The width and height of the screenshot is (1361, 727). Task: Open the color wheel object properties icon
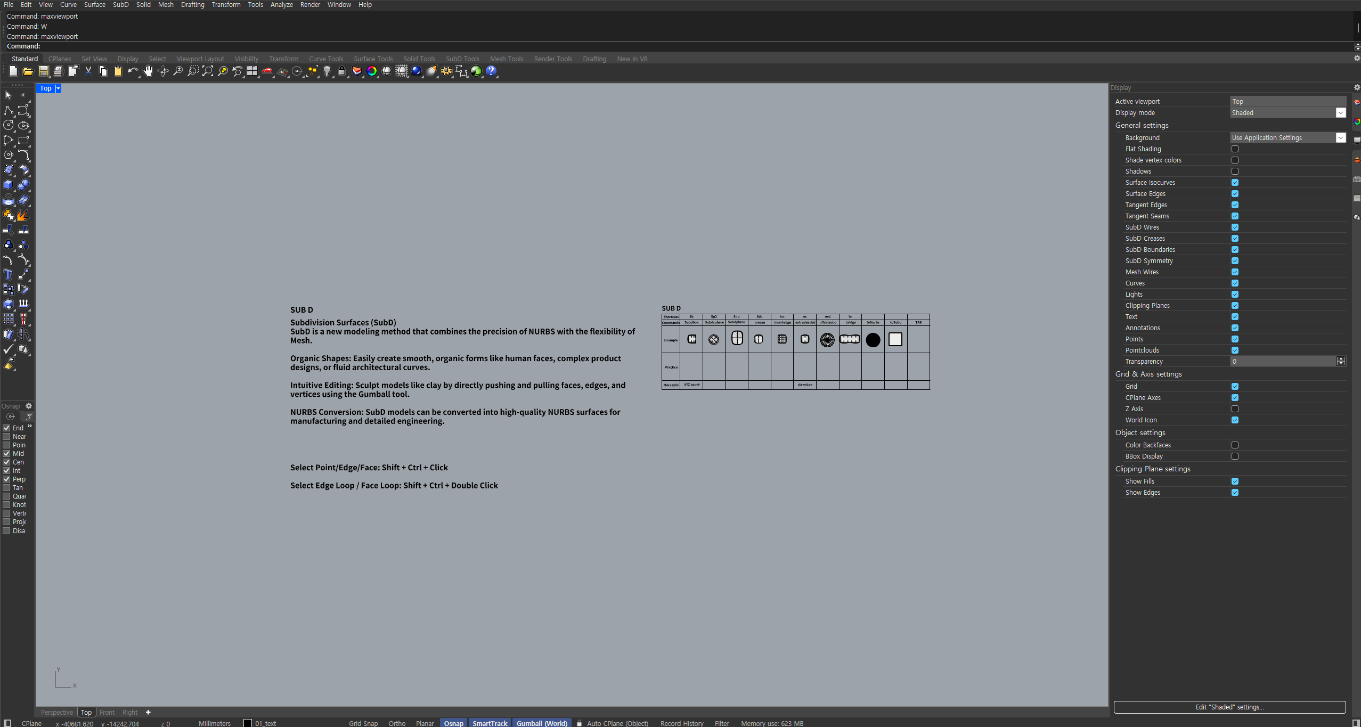(372, 71)
